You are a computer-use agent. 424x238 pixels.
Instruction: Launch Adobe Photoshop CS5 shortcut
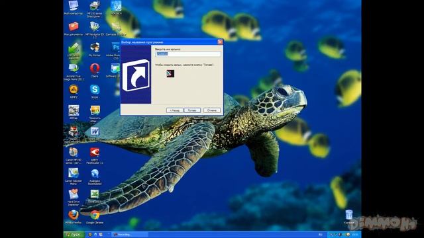coord(116,51)
